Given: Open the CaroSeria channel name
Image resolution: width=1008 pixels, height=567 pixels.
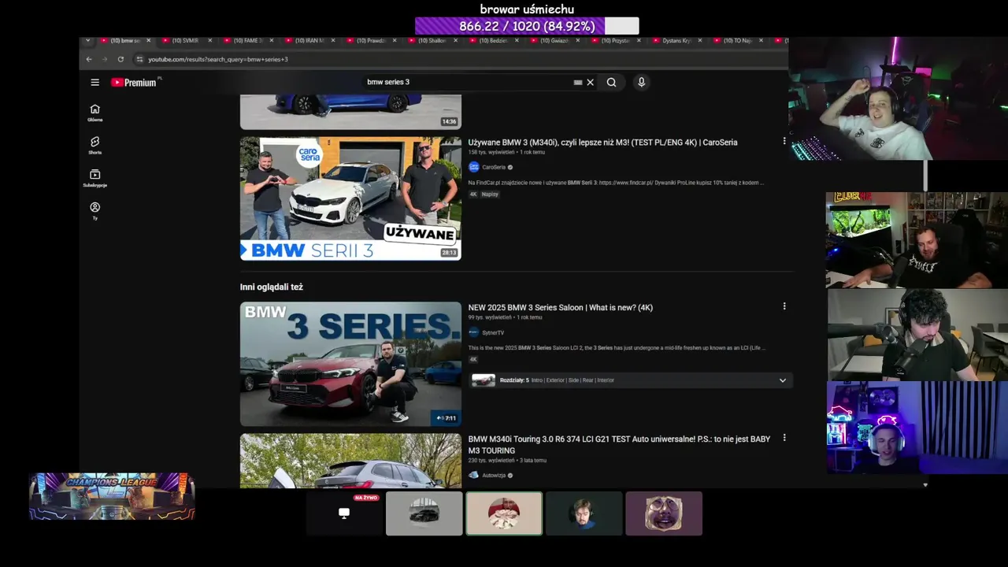Looking at the screenshot, I should [494, 167].
